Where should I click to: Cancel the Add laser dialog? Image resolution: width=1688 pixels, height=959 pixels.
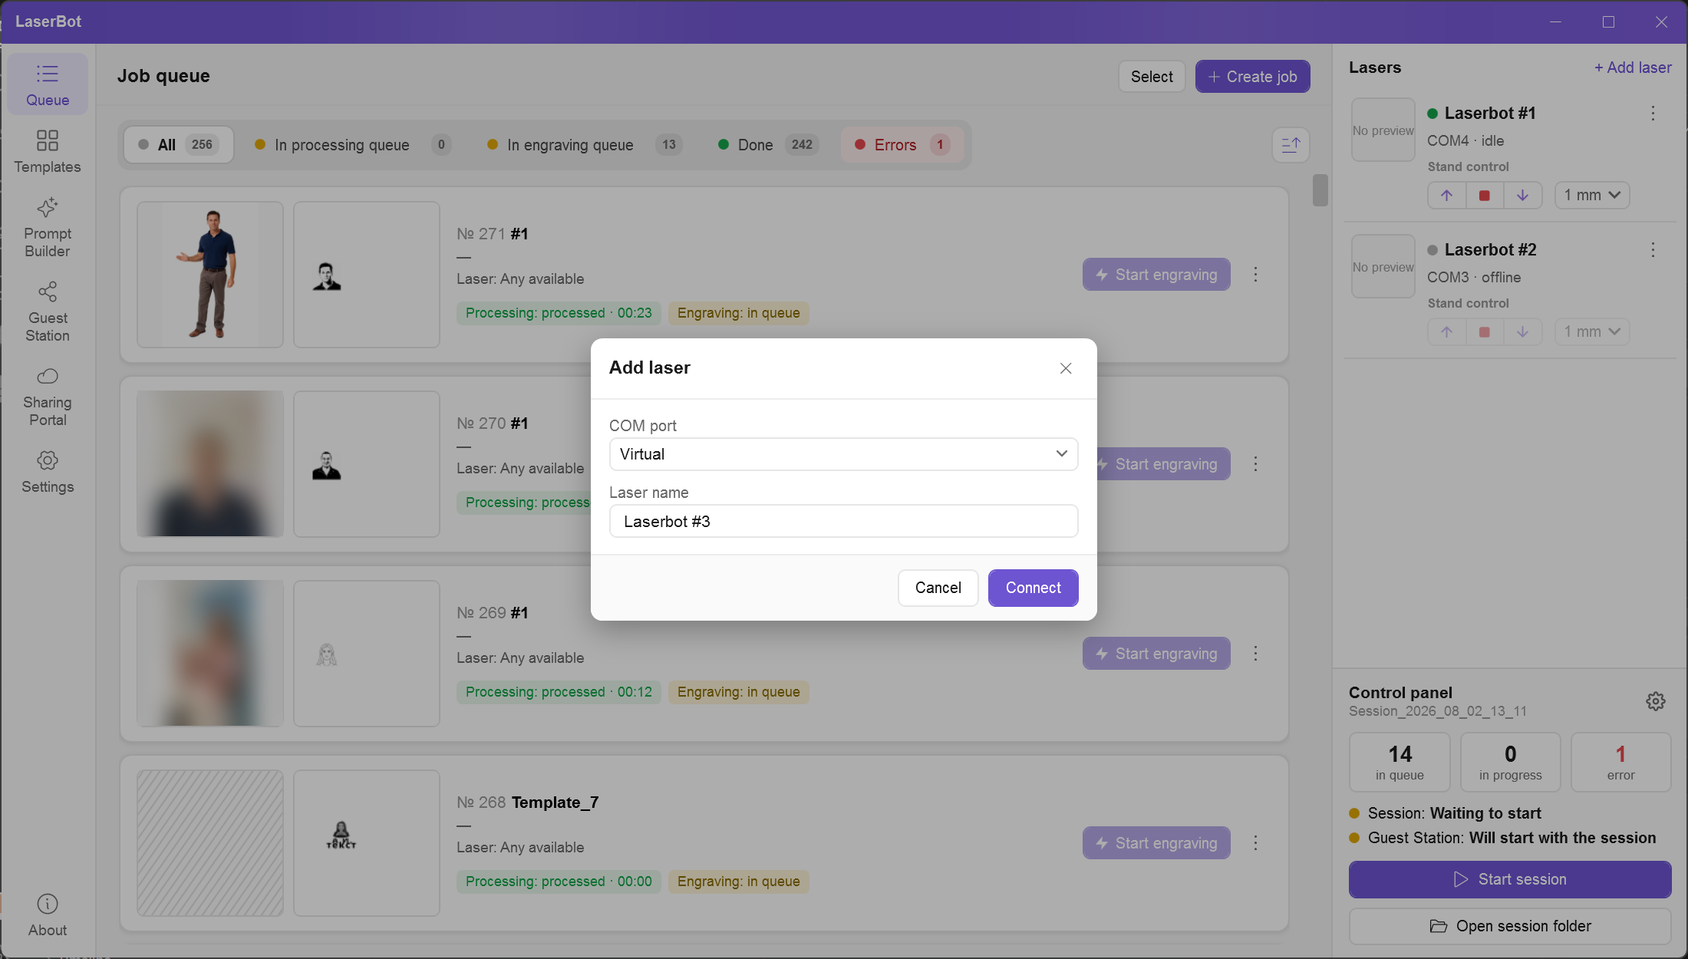tap(938, 588)
